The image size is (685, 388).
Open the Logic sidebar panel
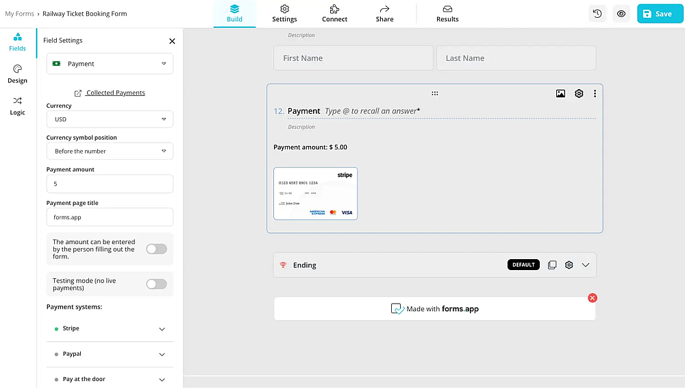coord(18,106)
